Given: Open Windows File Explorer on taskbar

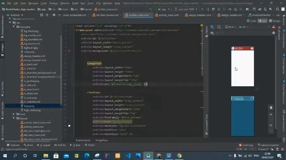Looking at the screenshot, I should (46, 156).
